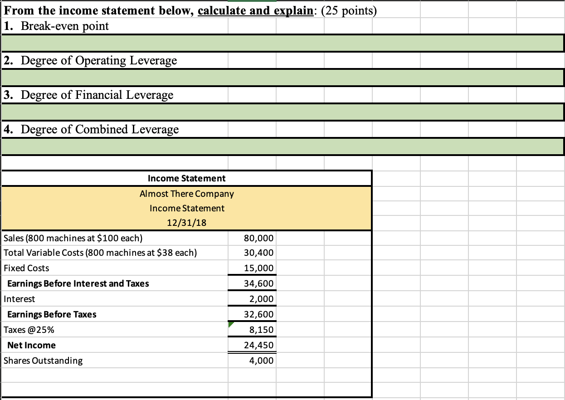Click the Almost There Company title cell
565x400 pixels.
(x=186, y=194)
